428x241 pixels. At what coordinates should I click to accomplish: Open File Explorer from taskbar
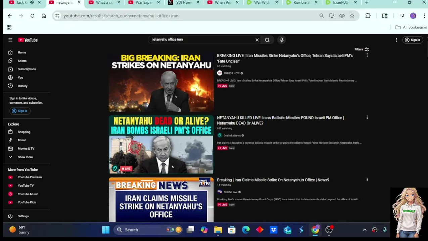coord(218,230)
